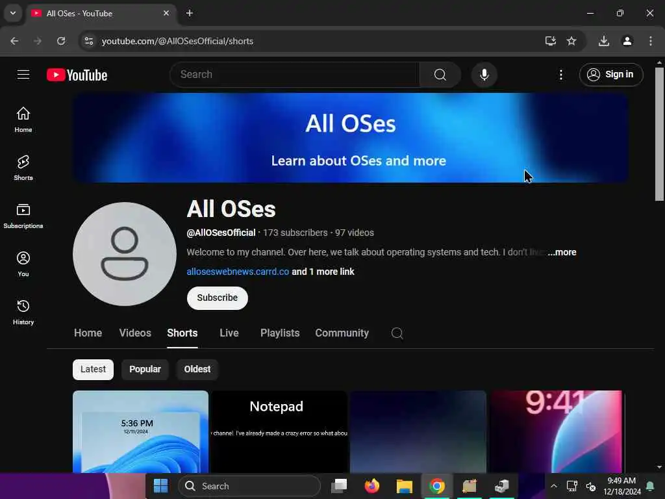Open Chrome's three-dot menu

[x=650, y=41]
